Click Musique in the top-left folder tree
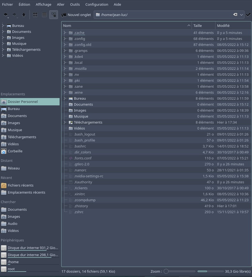 point(19,44)
